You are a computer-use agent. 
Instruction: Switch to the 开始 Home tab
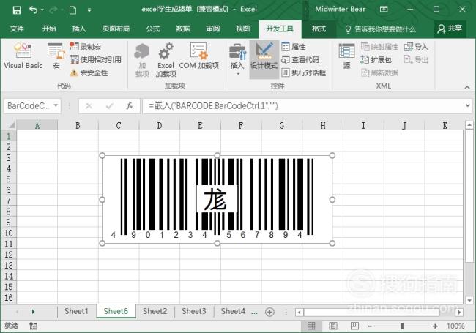[49, 29]
